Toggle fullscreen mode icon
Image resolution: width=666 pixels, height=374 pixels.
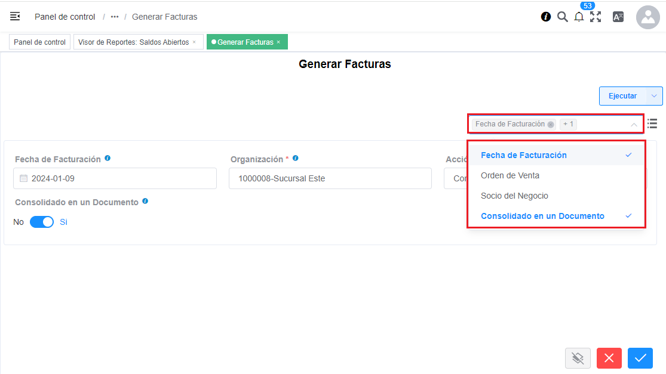[x=596, y=17]
